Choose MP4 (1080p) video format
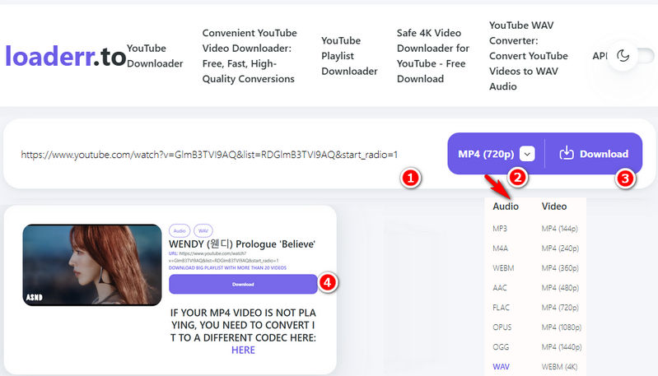Image resolution: width=658 pixels, height=376 pixels. (x=562, y=327)
